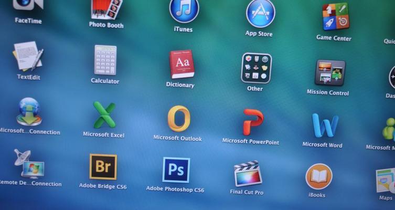Launch Photo Booth from Launchpad
The width and height of the screenshot is (395, 210).
pyautogui.click(x=107, y=9)
